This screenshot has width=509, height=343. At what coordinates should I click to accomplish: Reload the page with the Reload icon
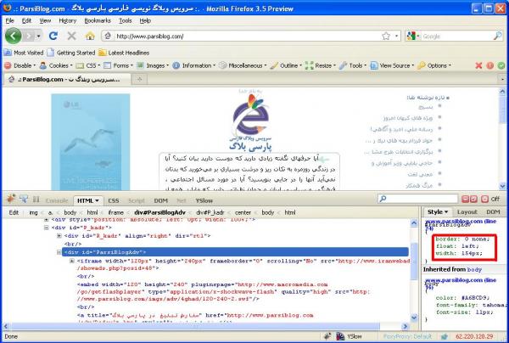[x=53, y=36]
